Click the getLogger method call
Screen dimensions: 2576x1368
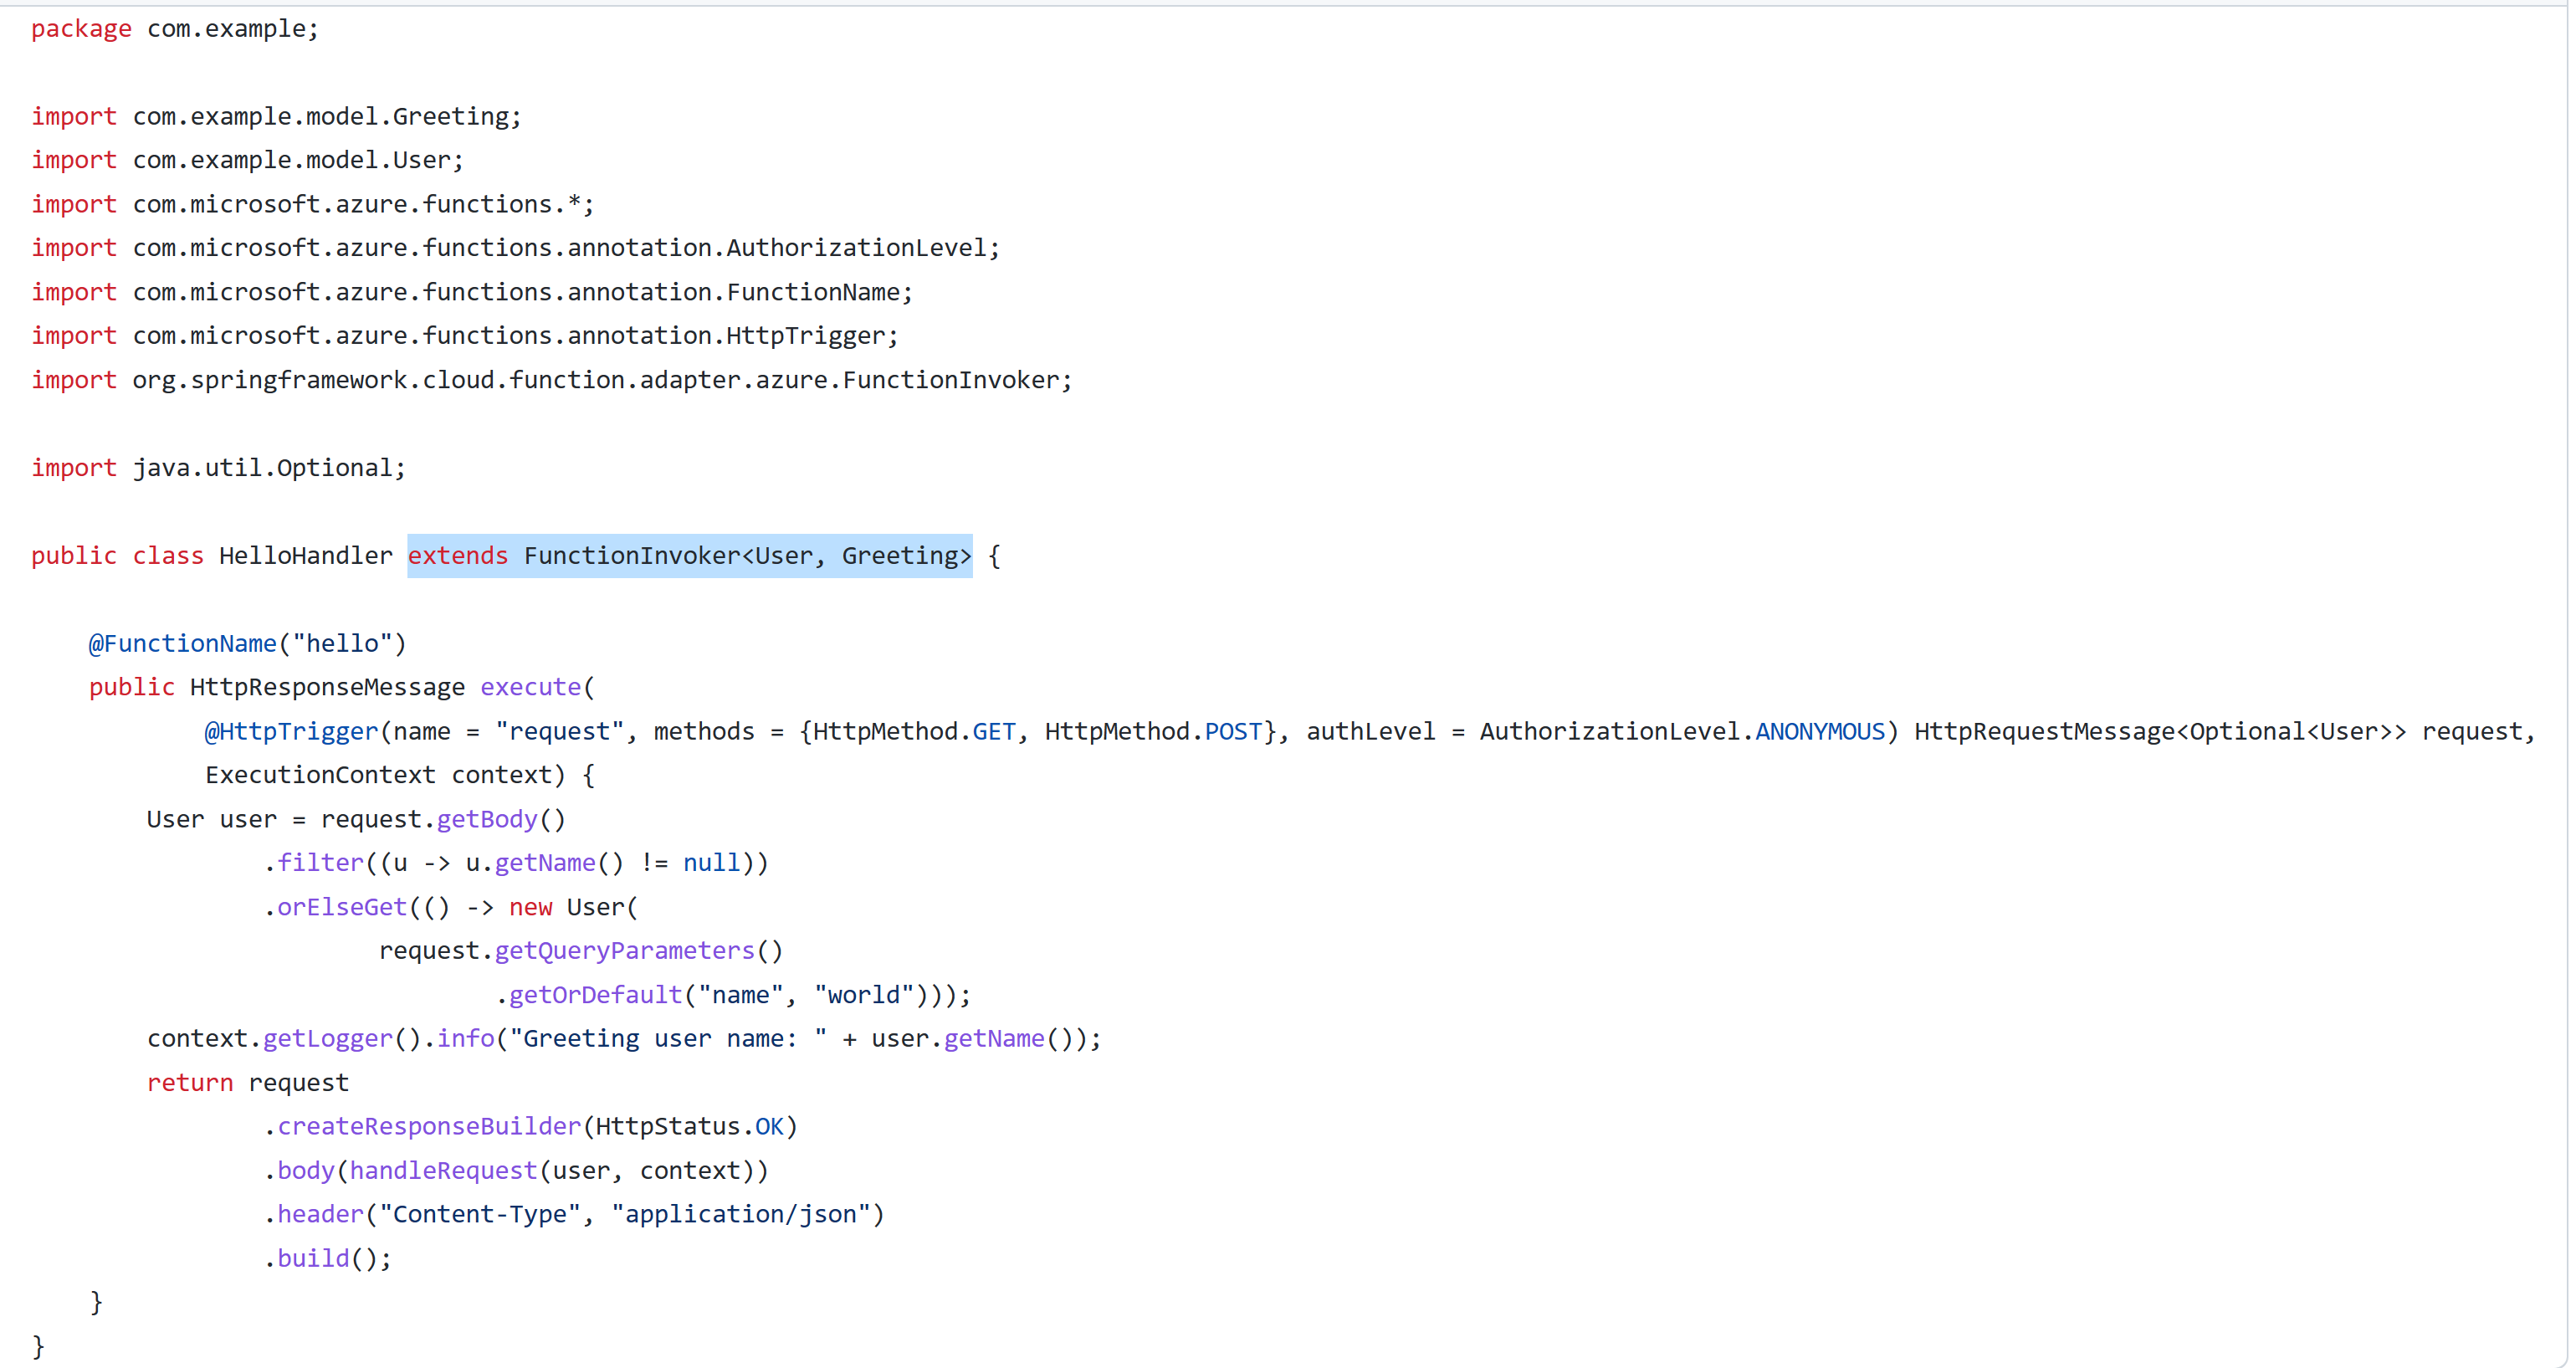pos(327,1038)
